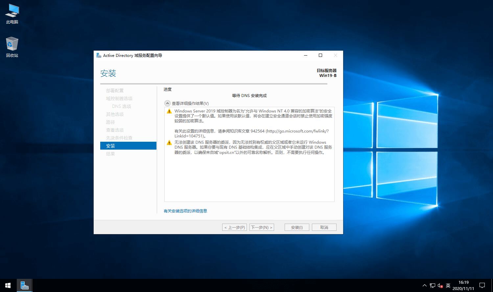
Task: Click the DNS delegation warning icon
Action: [169, 143]
